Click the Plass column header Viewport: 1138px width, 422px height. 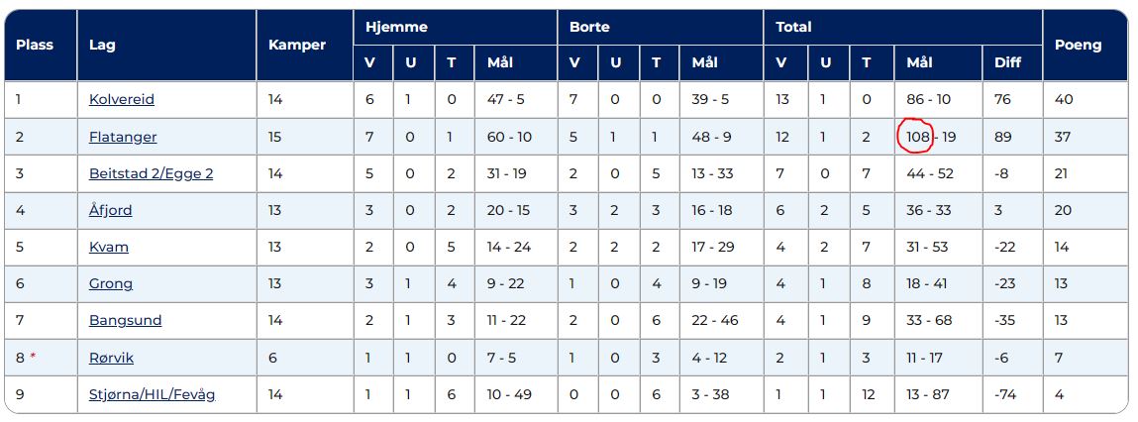click(x=35, y=45)
